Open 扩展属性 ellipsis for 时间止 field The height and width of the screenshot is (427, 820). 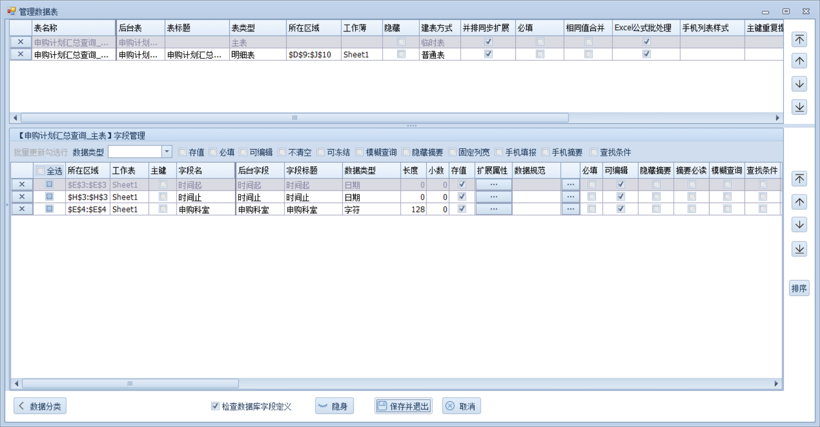(x=494, y=196)
